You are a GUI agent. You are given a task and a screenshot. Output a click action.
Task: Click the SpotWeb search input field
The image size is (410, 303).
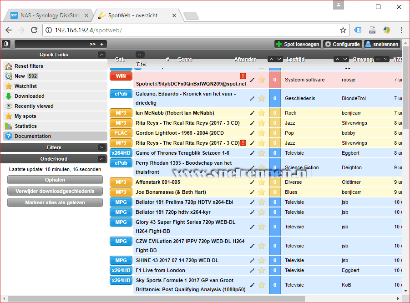click(x=52, y=45)
